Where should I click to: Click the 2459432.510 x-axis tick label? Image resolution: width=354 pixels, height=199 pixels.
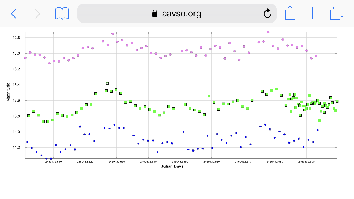point(54,161)
